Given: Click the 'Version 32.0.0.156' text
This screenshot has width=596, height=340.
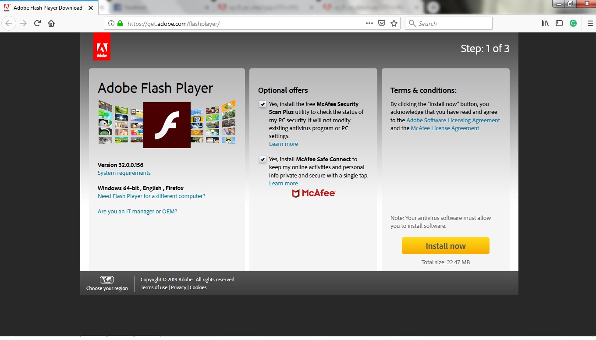Looking at the screenshot, I should [x=121, y=165].
